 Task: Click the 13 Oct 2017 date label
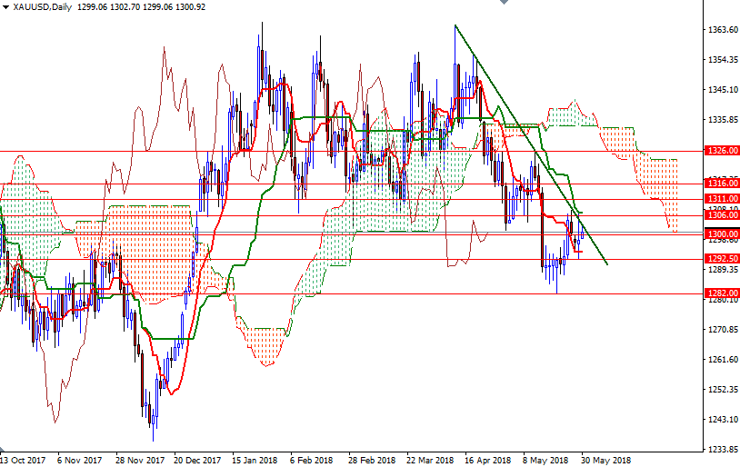tap(24, 461)
